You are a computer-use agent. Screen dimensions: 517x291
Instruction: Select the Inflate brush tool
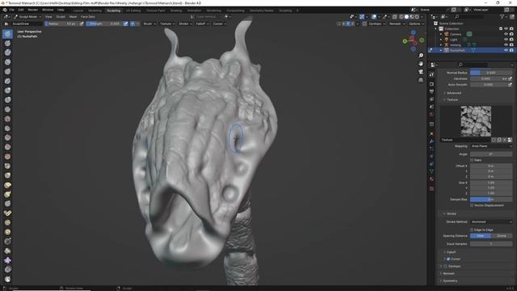click(x=7, y=91)
